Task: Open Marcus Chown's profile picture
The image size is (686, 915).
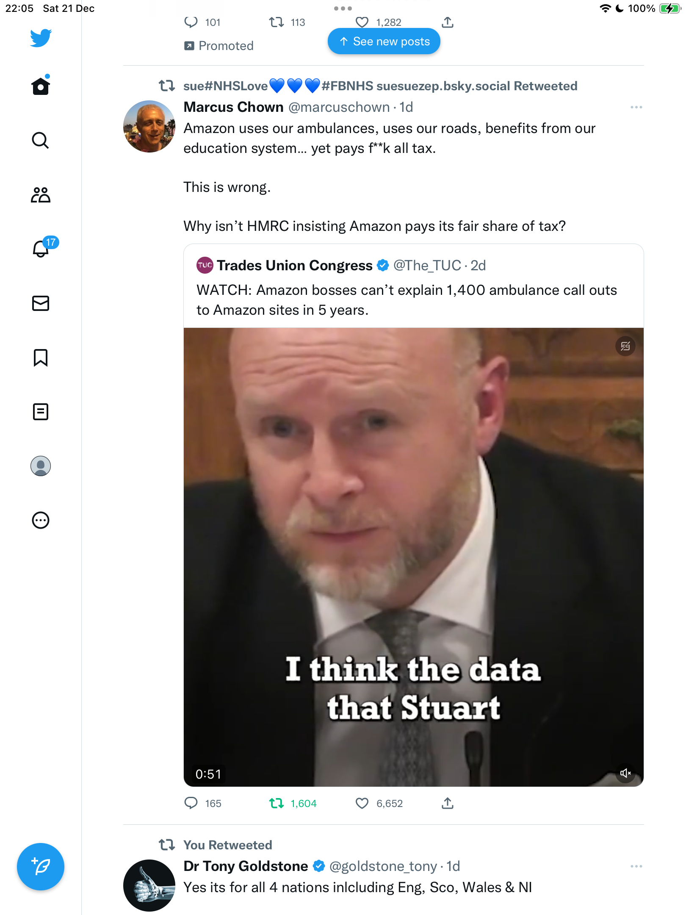Action: point(149,126)
